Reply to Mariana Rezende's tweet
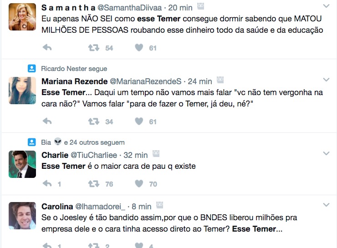 (x=47, y=121)
